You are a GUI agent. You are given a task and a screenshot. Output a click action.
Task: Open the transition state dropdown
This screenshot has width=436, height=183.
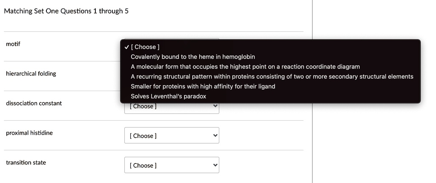[x=172, y=166]
